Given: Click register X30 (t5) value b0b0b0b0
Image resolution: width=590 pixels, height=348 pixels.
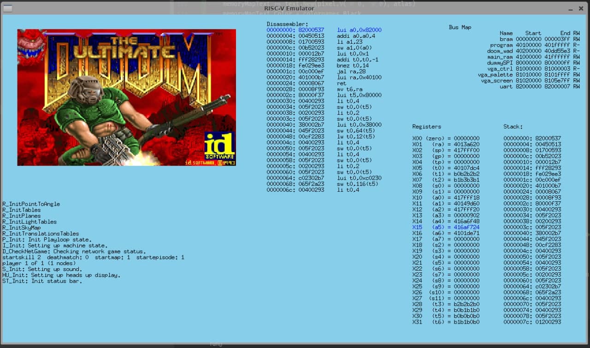Looking at the screenshot, I should tap(466, 316).
